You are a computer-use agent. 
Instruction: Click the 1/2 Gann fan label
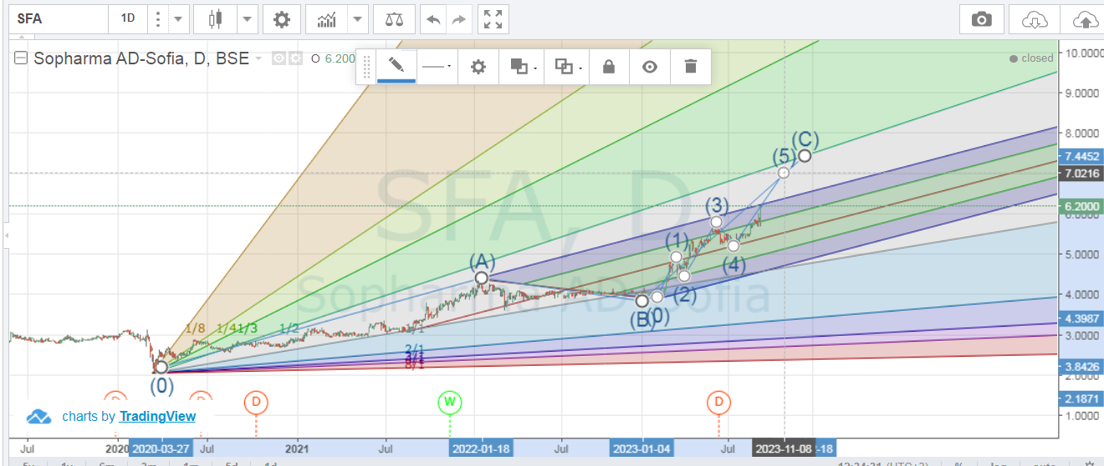point(289,329)
